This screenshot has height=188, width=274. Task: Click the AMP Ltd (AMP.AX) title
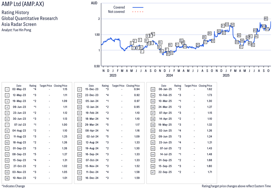pos(23,5)
